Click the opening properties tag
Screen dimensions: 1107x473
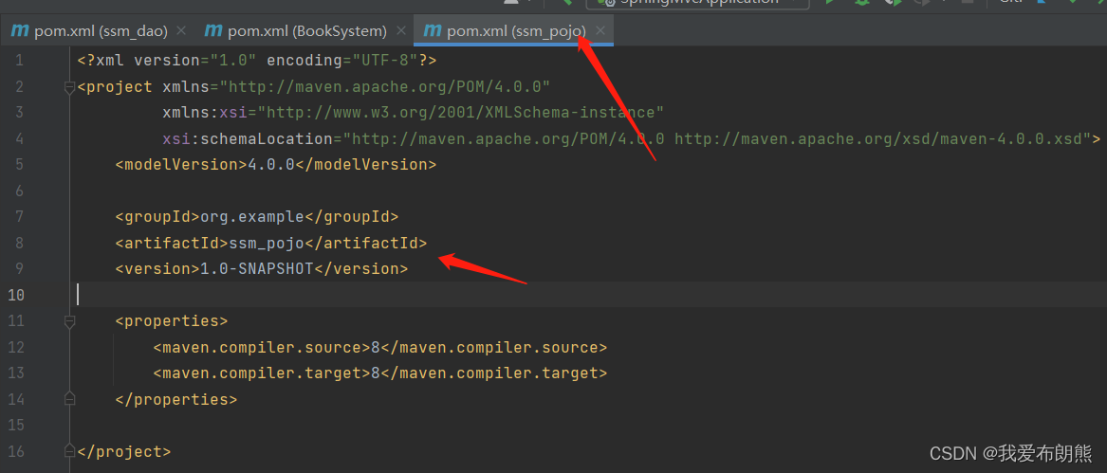coord(172,321)
